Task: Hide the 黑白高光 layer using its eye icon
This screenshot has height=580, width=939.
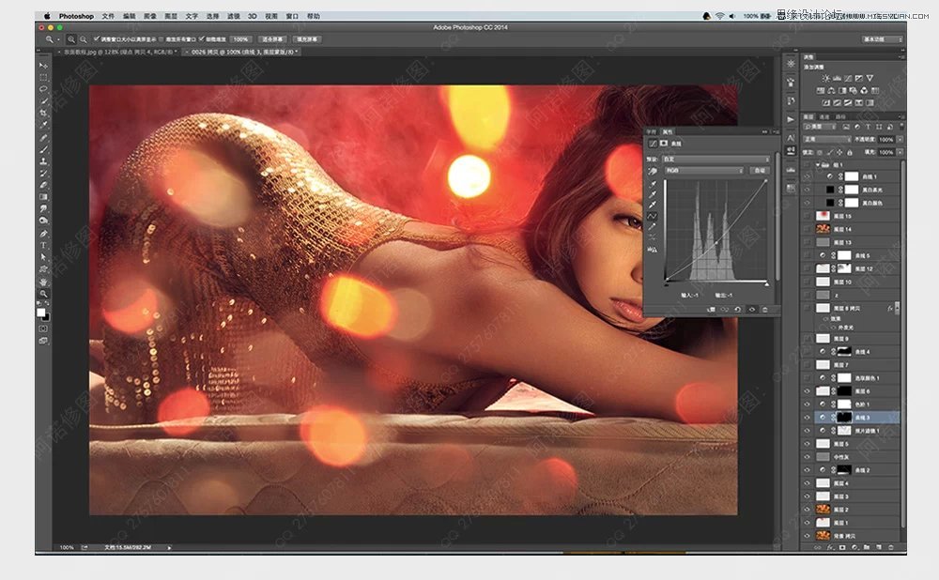Action: [x=807, y=189]
